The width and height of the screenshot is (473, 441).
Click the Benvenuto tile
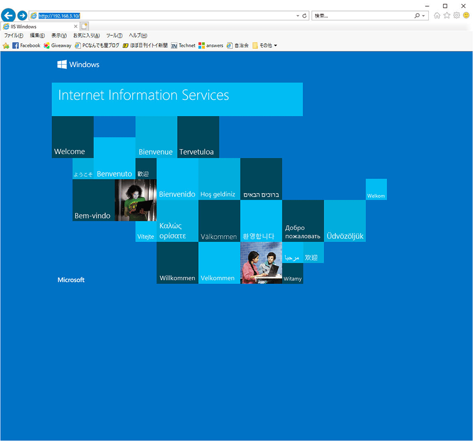[x=115, y=158]
